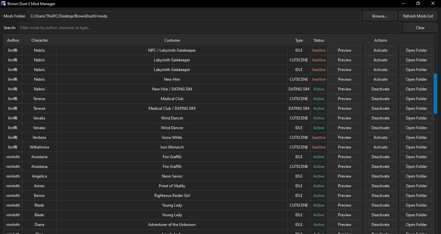The image size is (441, 234).
Task: Refresh the mods list
Action: [418, 15]
